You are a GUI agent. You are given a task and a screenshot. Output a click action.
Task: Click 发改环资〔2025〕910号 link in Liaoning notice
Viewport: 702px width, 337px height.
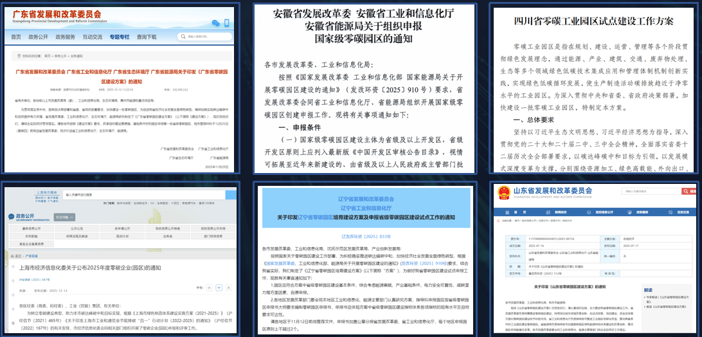click(423, 264)
